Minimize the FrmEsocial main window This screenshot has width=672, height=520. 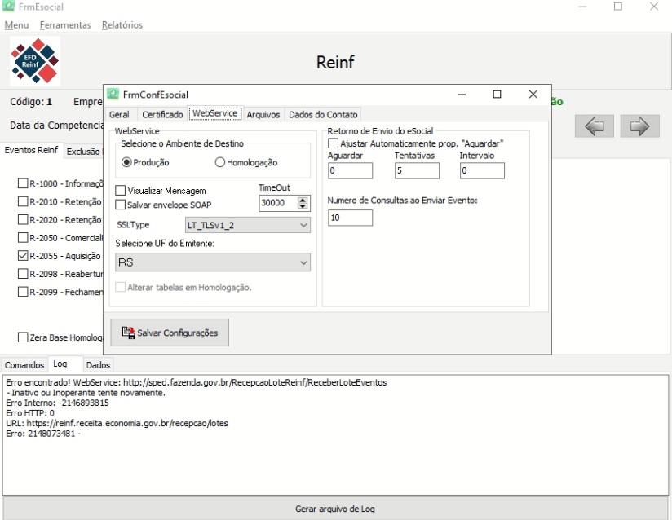click(582, 7)
